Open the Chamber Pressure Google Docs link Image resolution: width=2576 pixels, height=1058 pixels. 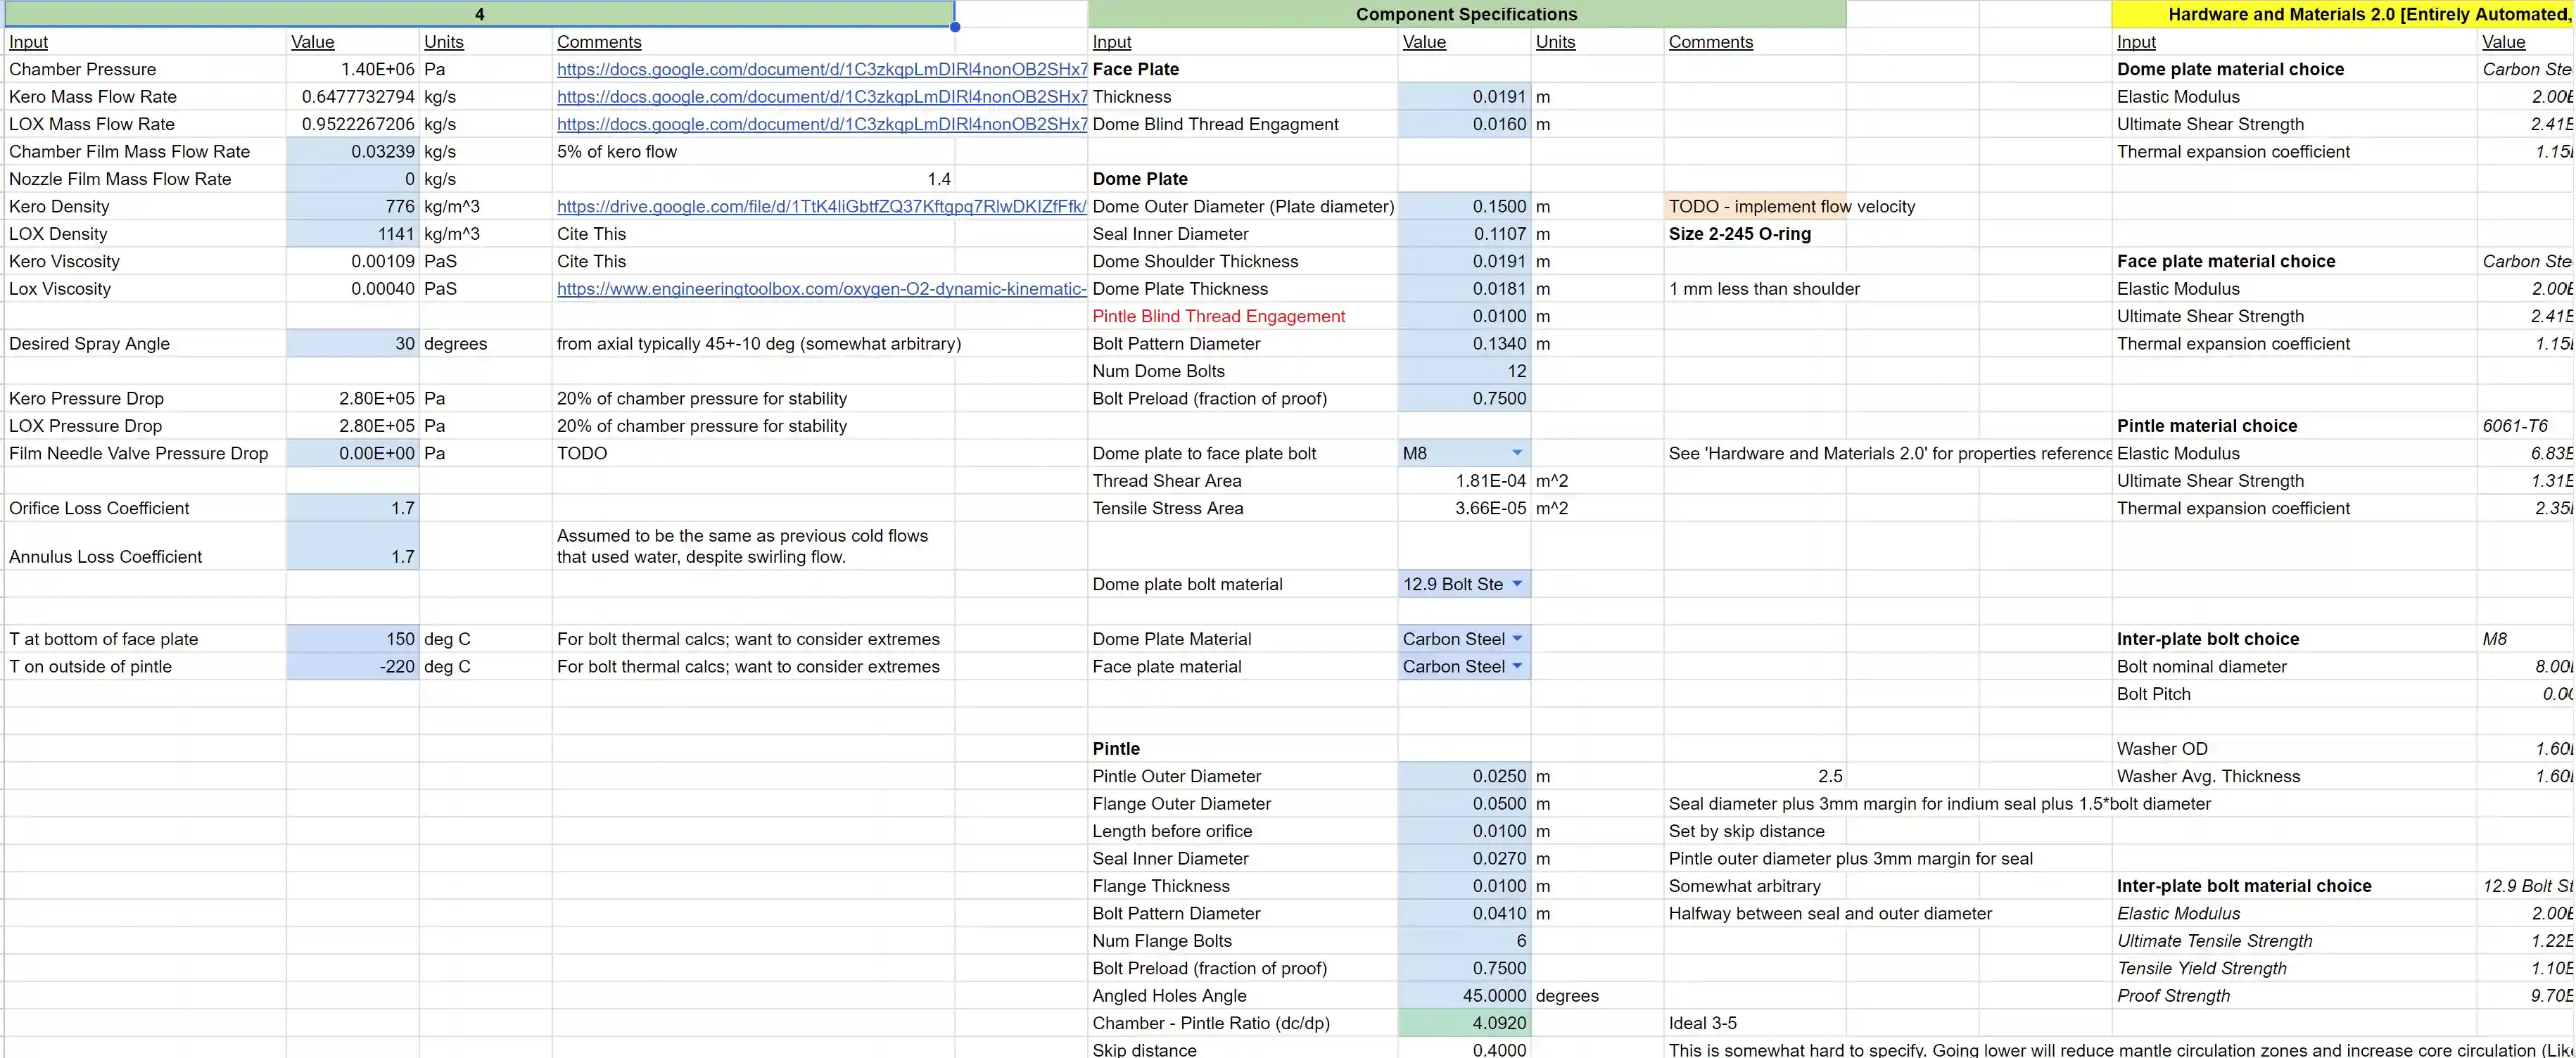point(821,69)
